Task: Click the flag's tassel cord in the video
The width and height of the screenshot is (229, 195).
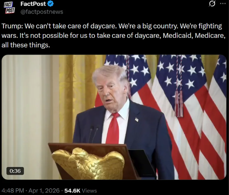Action: [x=179, y=88]
